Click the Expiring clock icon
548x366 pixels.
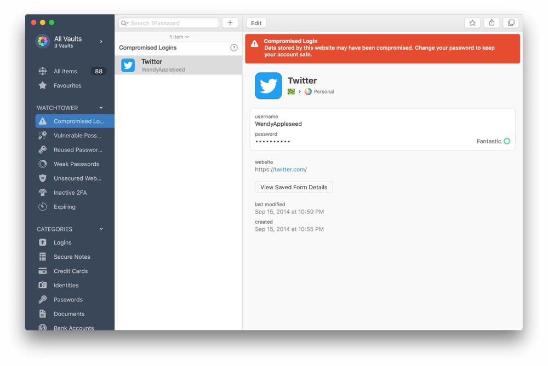[43, 207]
